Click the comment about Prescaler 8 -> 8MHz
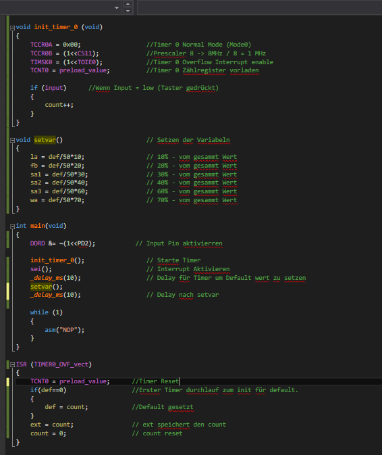Screen dimensions: 382x455 pyautogui.click(x=206, y=53)
